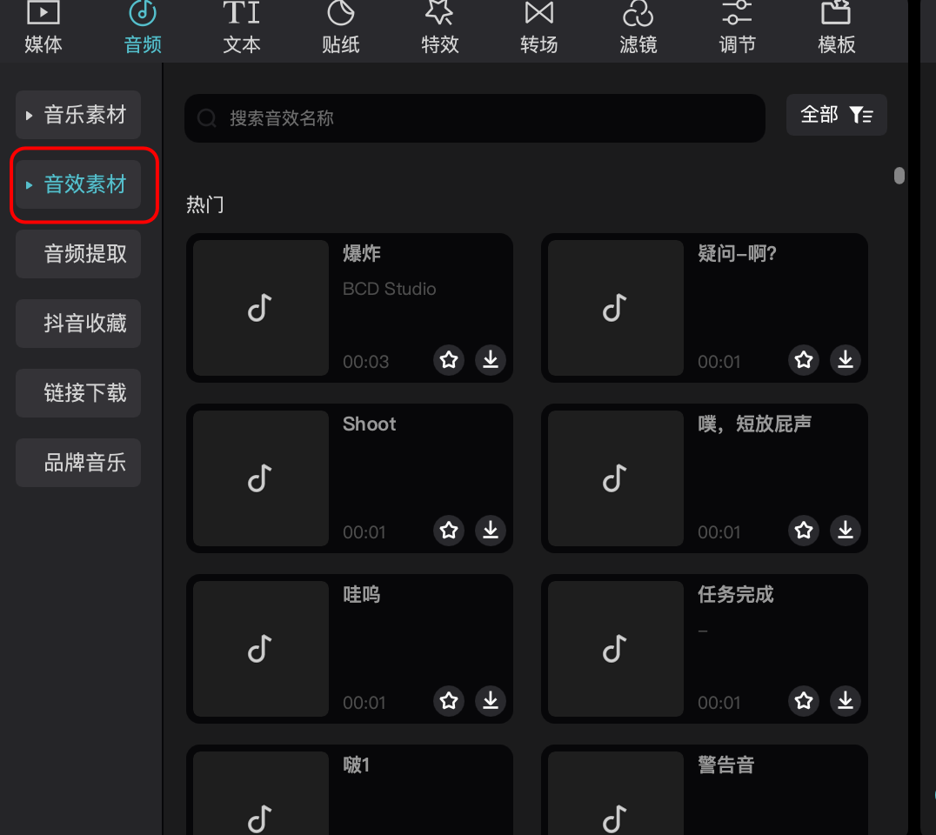Favorite the 爆炸 sound effect
The height and width of the screenshot is (835, 936).
click(449, 360)
